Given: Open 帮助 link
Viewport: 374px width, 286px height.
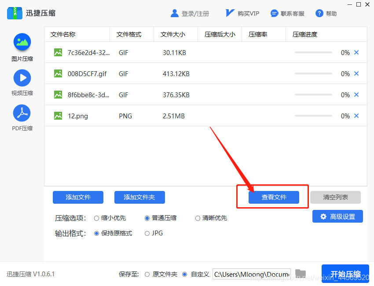Looking at the screenshot, I should 331,14.
